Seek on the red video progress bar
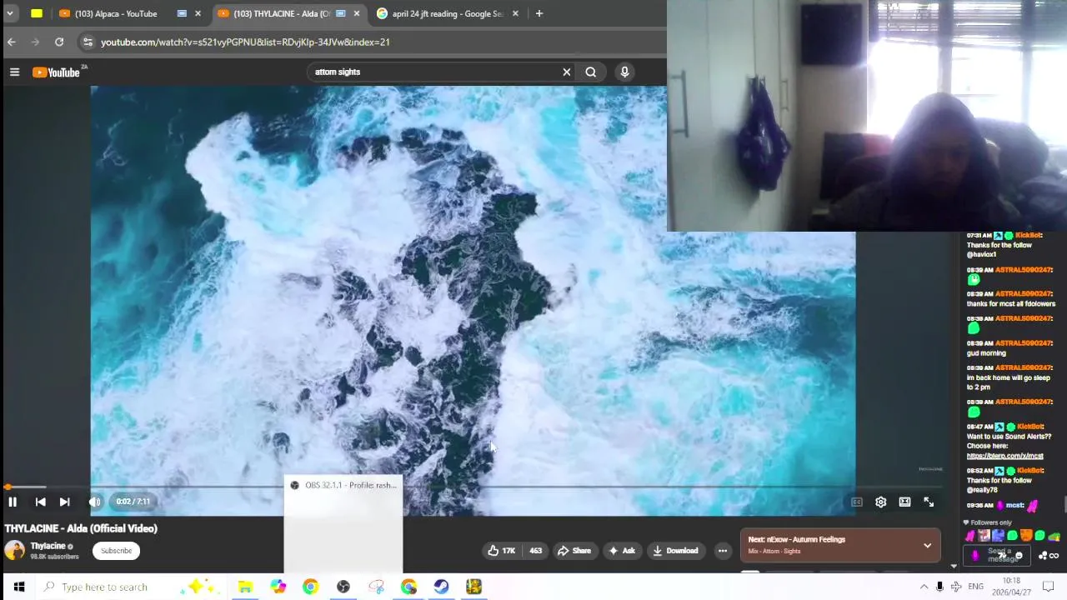The width and height of the screenshot is (1067, 600). pos(475,487)
